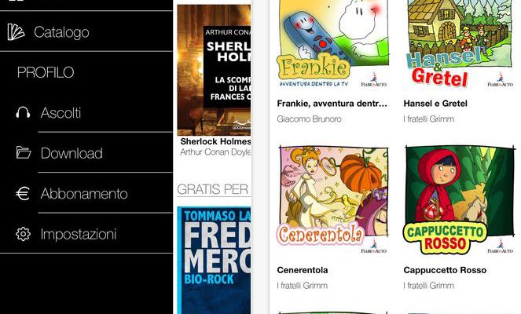Tap the Freddie Mercury Bio-Rock cover
This screenshot has width=521, height=314.
coord(214,261)
